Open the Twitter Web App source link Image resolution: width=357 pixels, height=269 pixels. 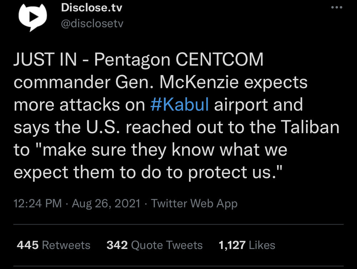(x=194, y=204)
